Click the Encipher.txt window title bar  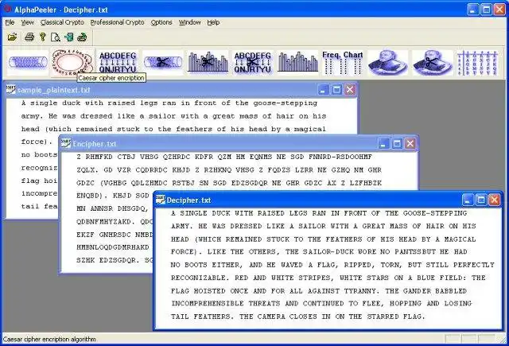pyautogui.click(x=239, y=143)
